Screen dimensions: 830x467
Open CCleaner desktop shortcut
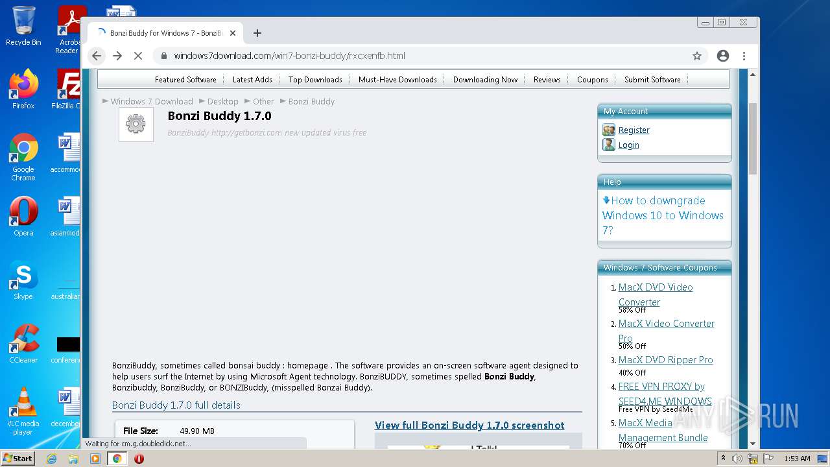(23, 344)
